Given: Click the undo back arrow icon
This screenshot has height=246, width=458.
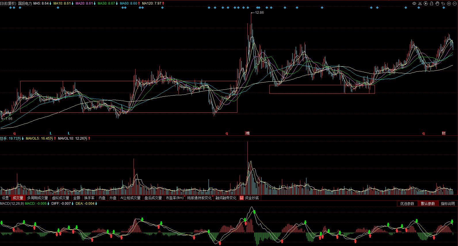Looking at the screenshot, I should (x=443, y=3).
